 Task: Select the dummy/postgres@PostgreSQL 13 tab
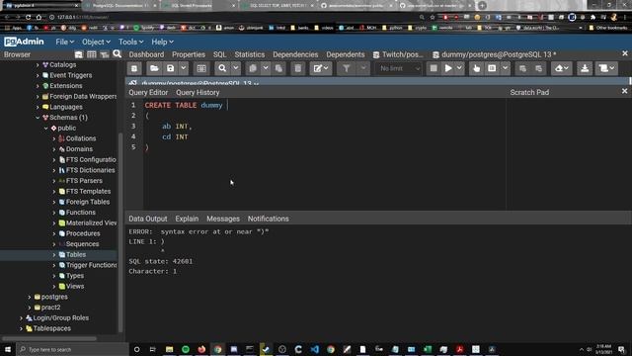494,54
